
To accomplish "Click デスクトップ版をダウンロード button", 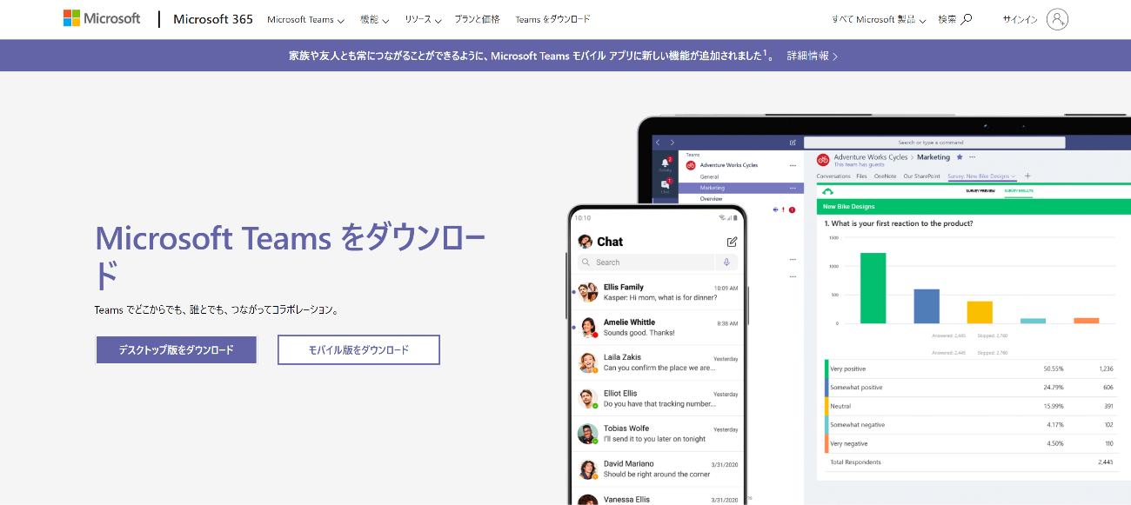I will pyautogui.click(x=177, y=350).
